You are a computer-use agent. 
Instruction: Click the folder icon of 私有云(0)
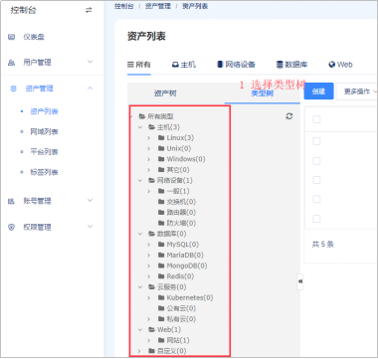(x=161, y=319)
